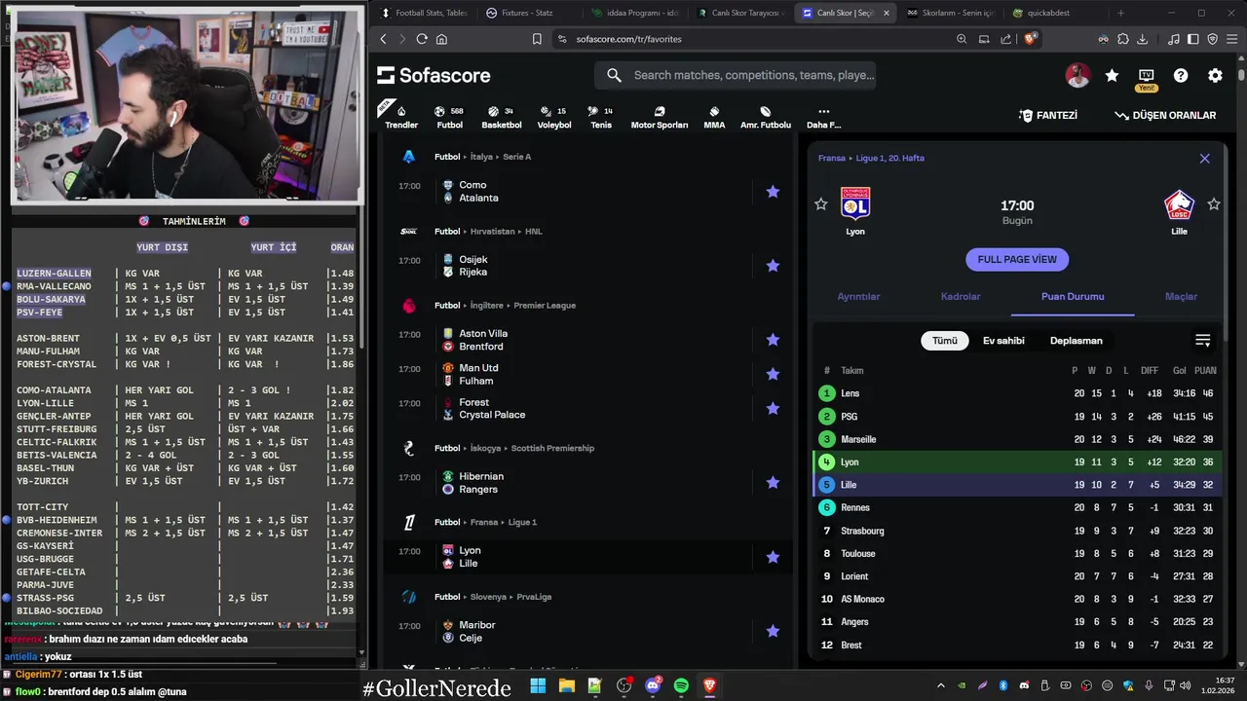The image size is (1247, 701).
Task: Open Brave Shields lion icon
Action: click(1031, 39)
